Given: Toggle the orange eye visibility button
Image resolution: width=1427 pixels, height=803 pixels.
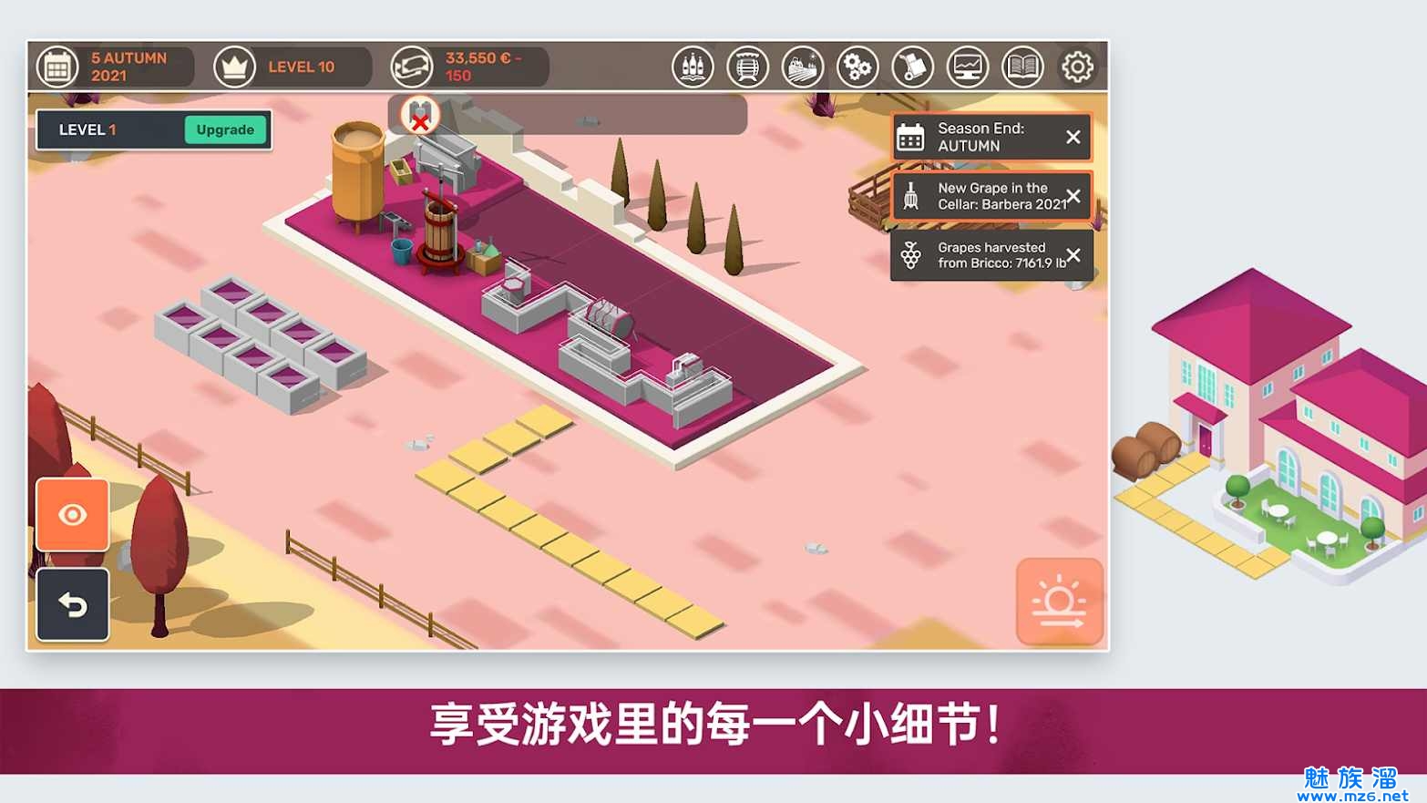Looking at the screenshot, I should click(73, 515).
